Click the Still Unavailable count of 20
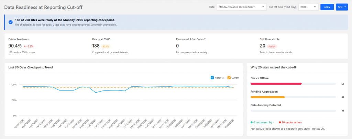Screen dimensions: 352x139 tap(262, 46)
